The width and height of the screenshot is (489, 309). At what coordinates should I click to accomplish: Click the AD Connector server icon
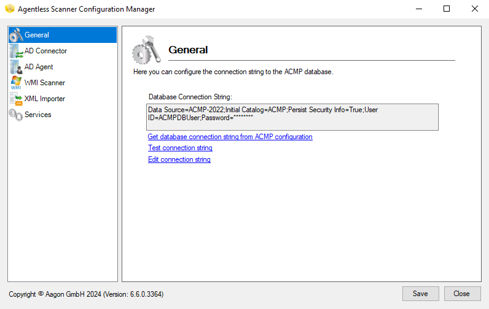[16, 51]
